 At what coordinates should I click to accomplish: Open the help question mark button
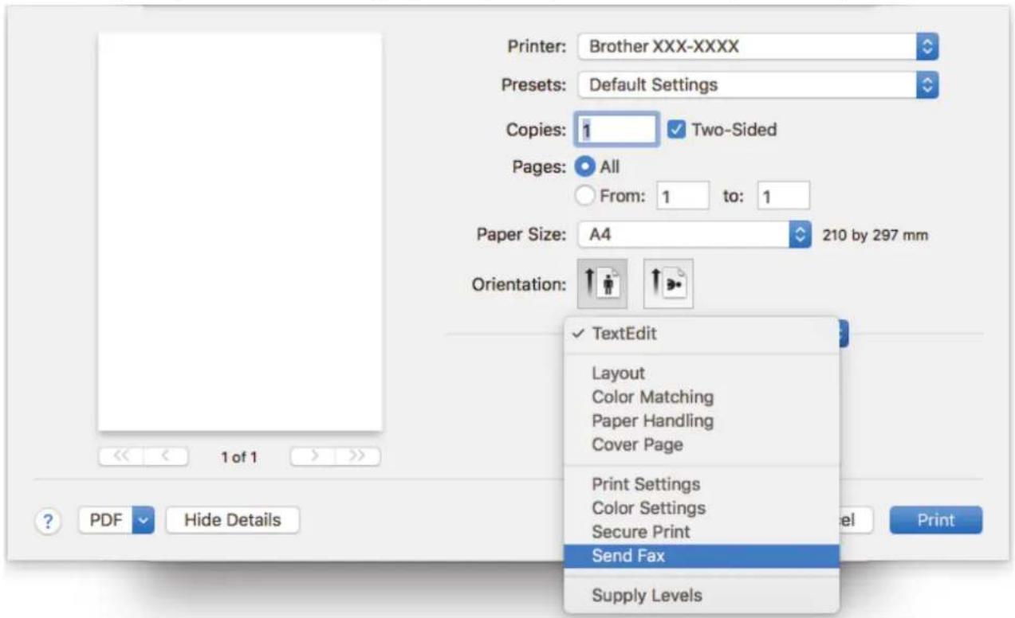(46, 521)
